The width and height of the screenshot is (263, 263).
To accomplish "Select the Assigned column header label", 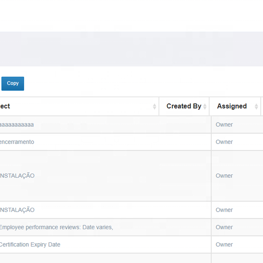I will pos(231,106).
